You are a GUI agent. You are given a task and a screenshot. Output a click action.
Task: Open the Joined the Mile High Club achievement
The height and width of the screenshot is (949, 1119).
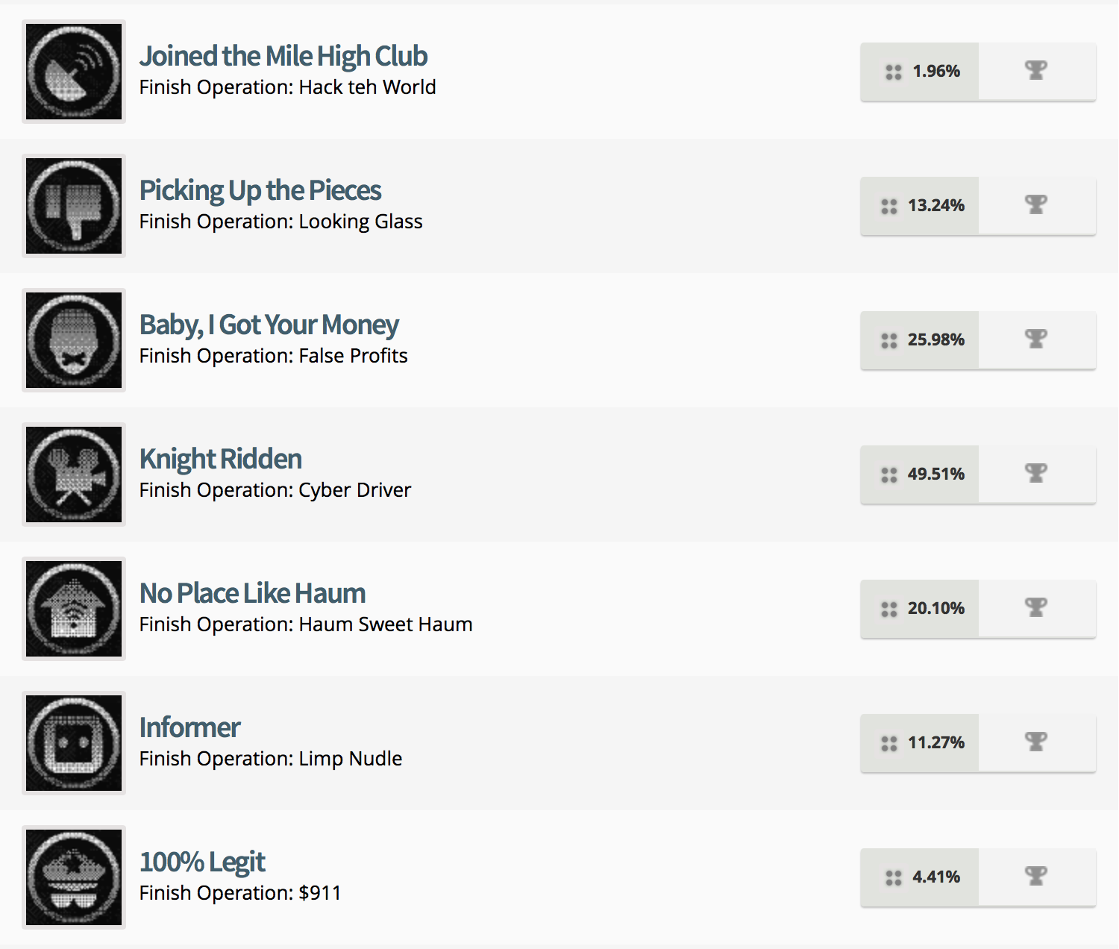(x=283, y=55)
